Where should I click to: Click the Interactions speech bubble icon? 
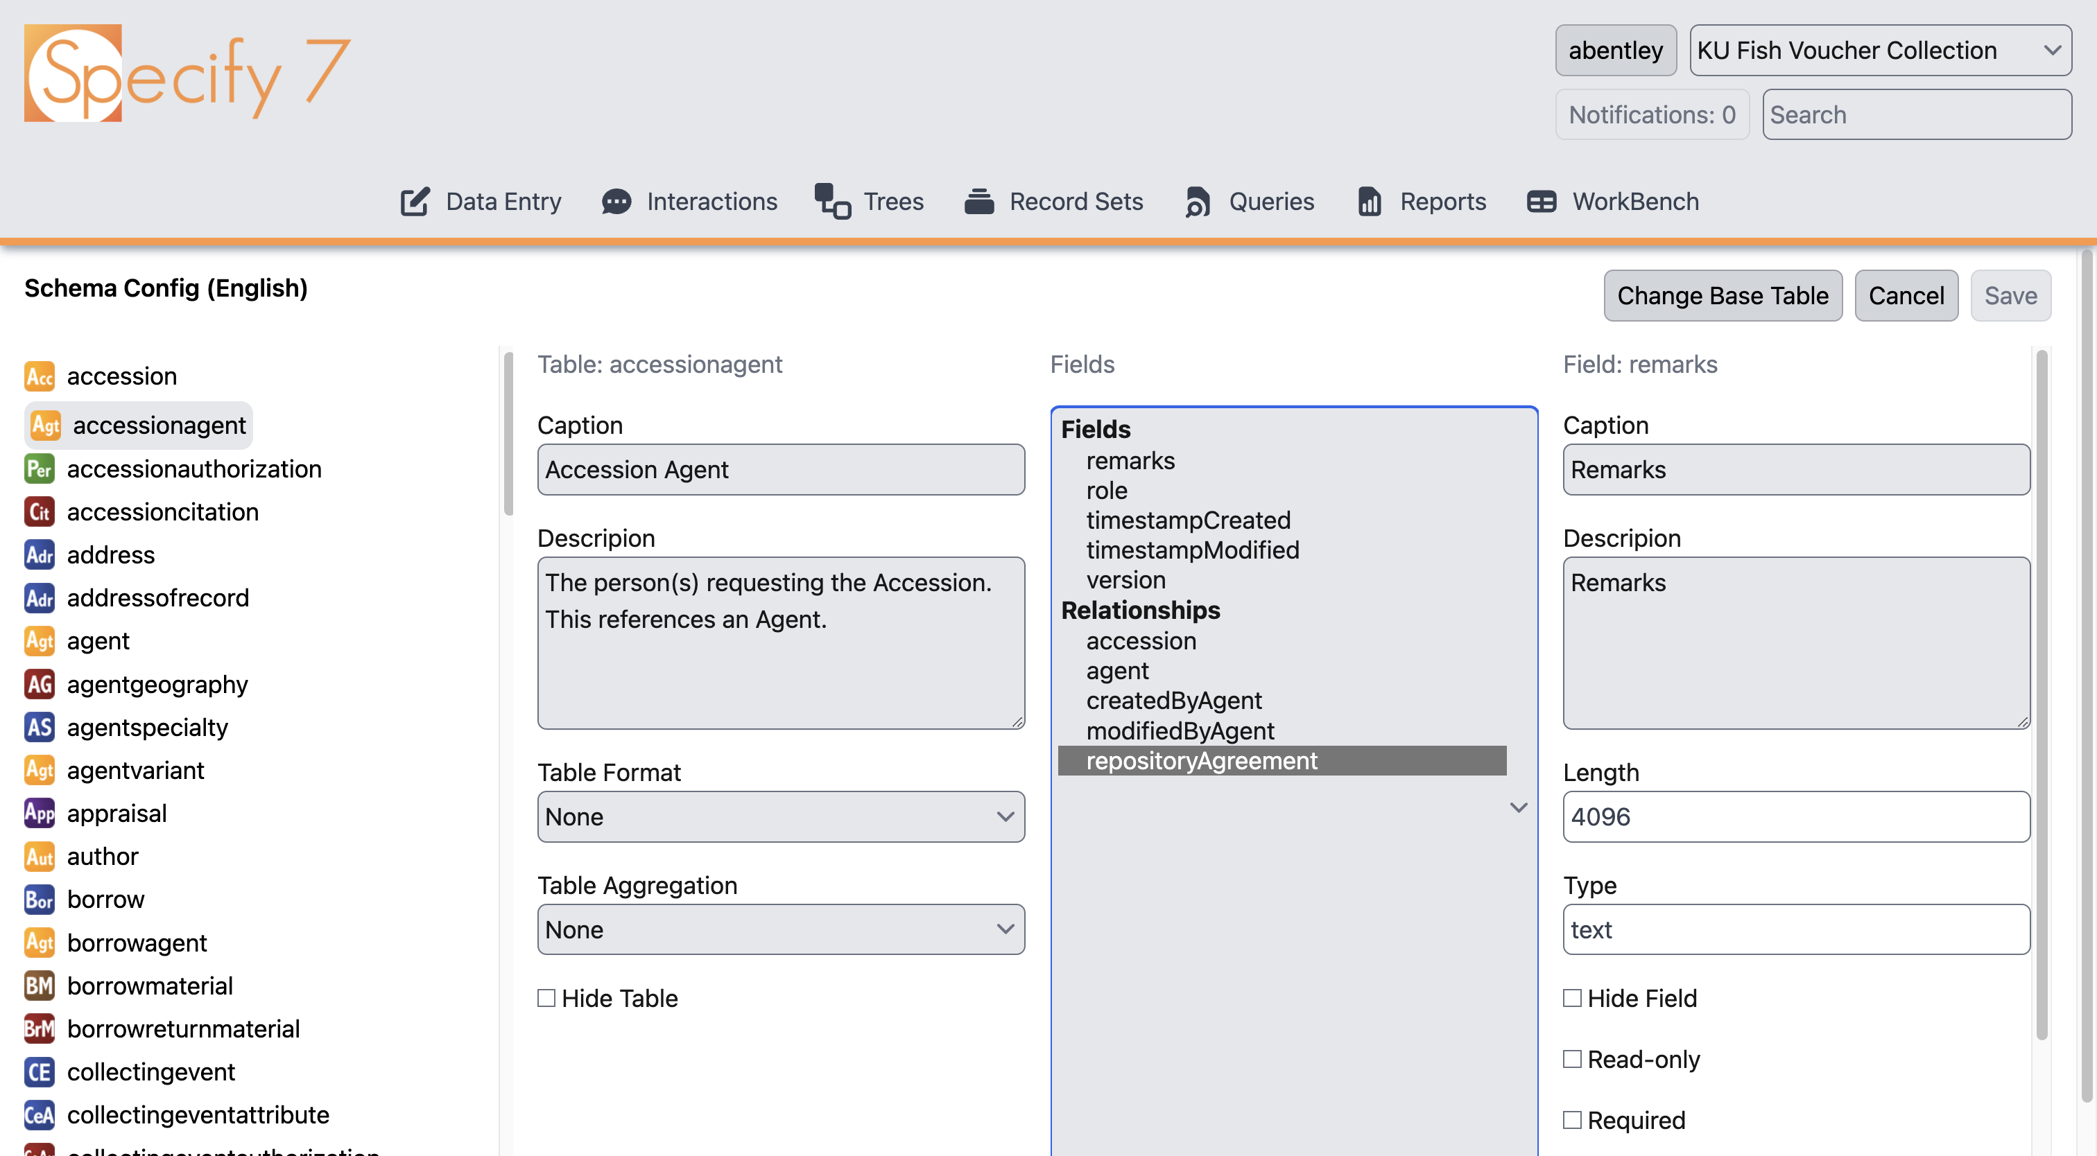coord(616,202)
